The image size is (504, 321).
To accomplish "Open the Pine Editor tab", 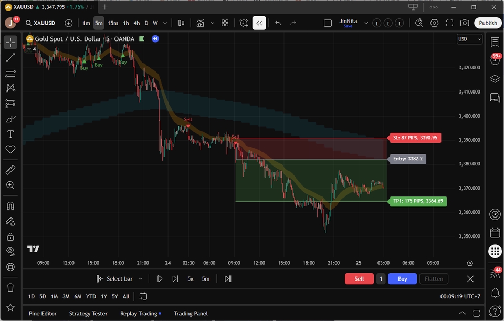I will pos(43,314).
